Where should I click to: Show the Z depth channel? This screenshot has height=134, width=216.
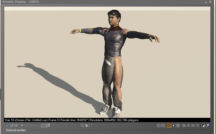pyautogui.click(x=178, y=126)
